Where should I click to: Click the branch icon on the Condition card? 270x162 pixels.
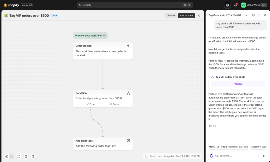tap(128, 93)
